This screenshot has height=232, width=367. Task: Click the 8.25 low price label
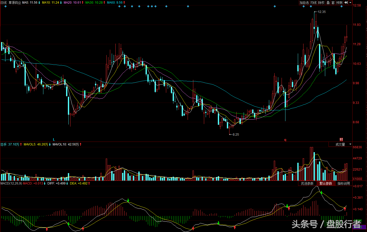point(236,135)
